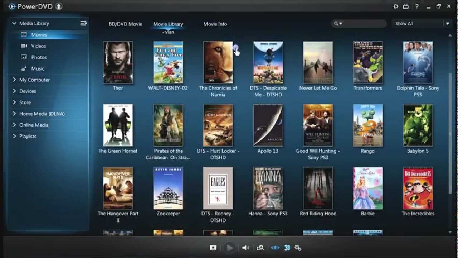Toggle 3D playback mode
Image resolution: width=458 pixels, height=258 pixels.
coord(287,248)
